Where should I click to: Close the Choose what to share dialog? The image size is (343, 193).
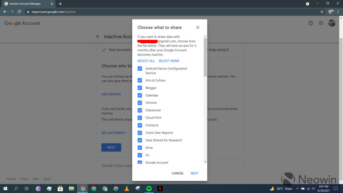coord(198,28)
